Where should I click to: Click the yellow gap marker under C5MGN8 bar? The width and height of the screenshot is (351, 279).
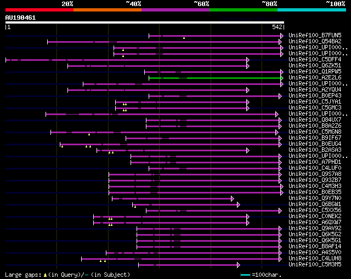(x=89, y=134)
